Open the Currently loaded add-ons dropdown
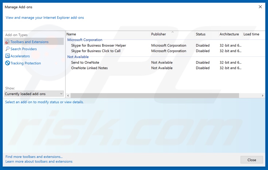 point(34,94)
